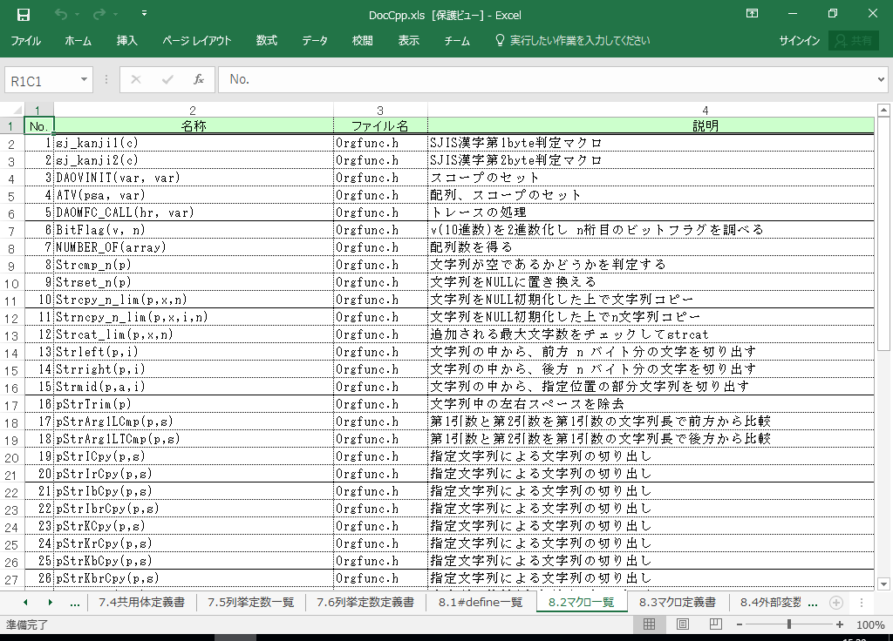The image size is (893, 641).
Task: Open the ファイル menu tab
Action: (x=25, y=41)
